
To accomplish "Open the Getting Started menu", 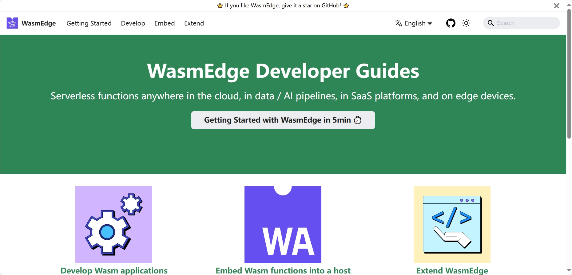I will [89, 23].
